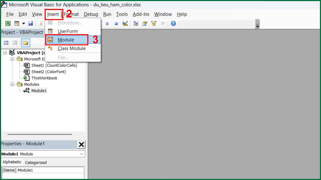Select the View Code icon in Project pane

click(7, 43)
